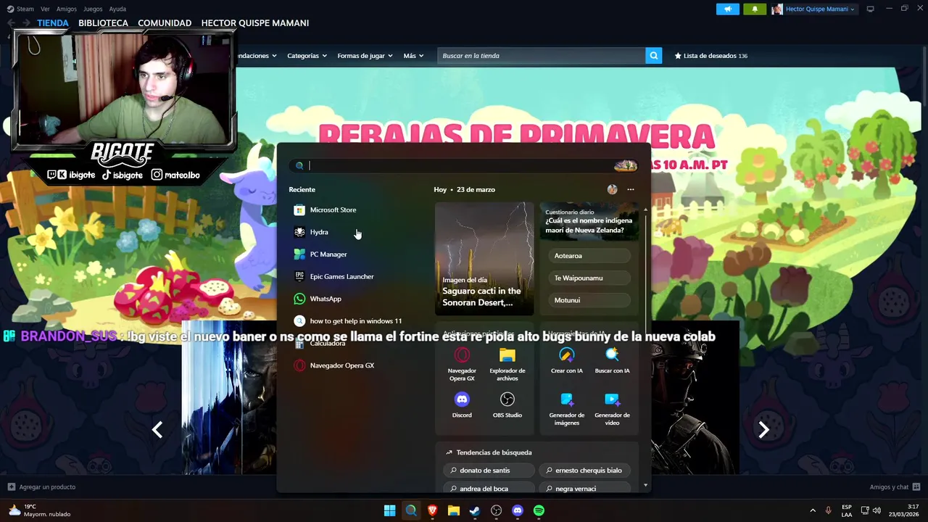Open Steam announcements megaphone button
The width and height of the screenshot is (928, 522).
(728, 9)
